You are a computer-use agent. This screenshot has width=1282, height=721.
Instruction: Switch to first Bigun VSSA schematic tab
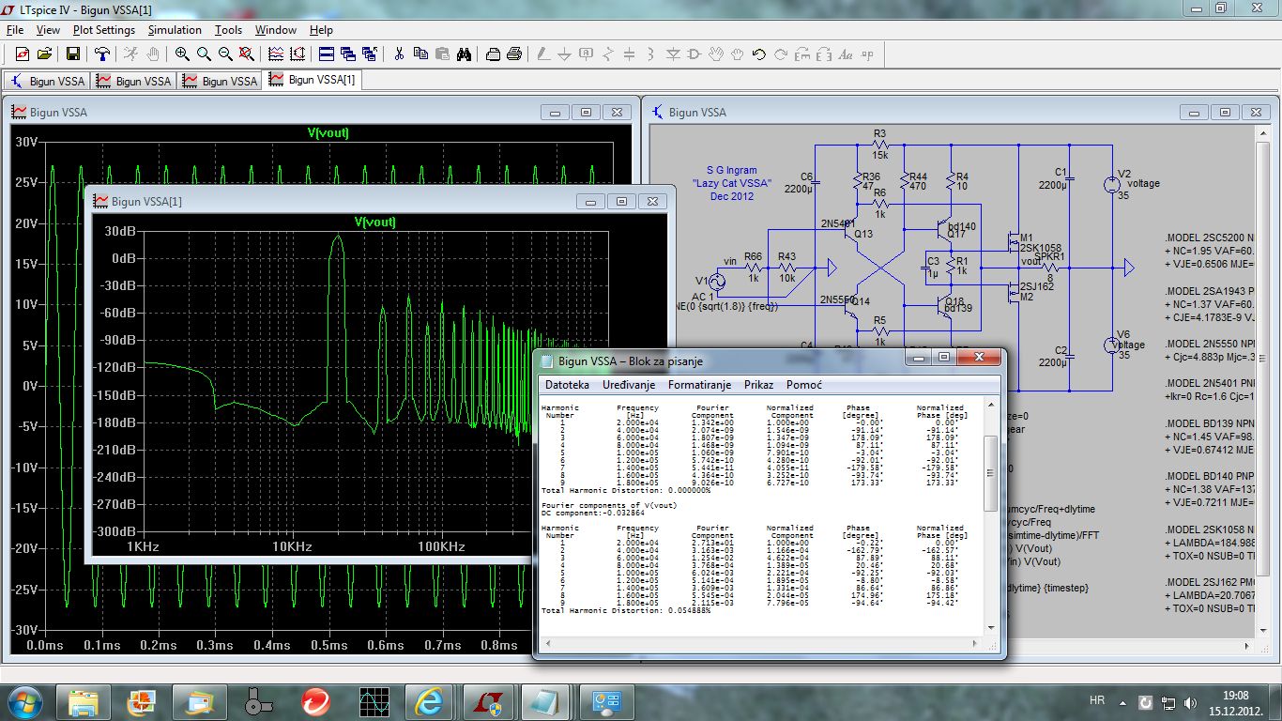(48, 81)
